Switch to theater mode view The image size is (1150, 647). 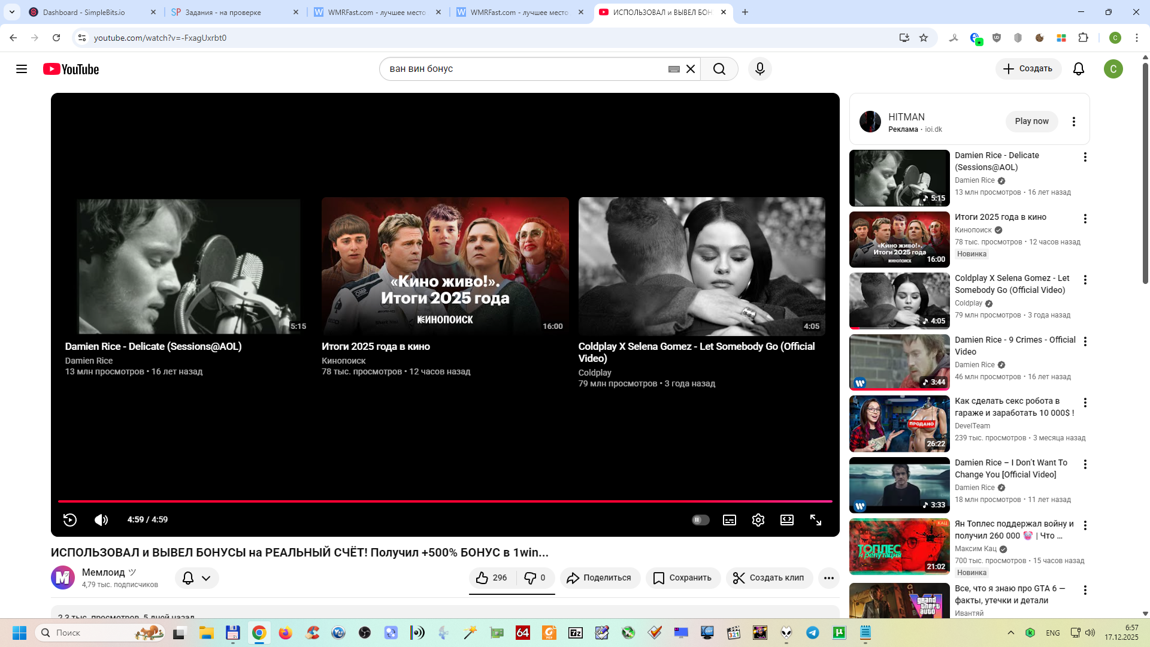[x=787, y=520]
